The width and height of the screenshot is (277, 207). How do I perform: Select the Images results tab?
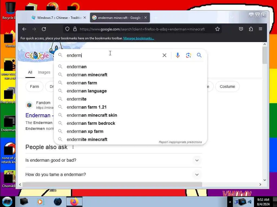pos(44,72)
